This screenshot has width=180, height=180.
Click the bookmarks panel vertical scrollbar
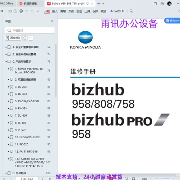tap(56, 71)
